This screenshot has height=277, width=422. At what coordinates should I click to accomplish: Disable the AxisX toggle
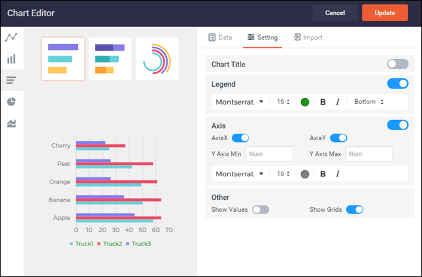click(x=241, y=138)
